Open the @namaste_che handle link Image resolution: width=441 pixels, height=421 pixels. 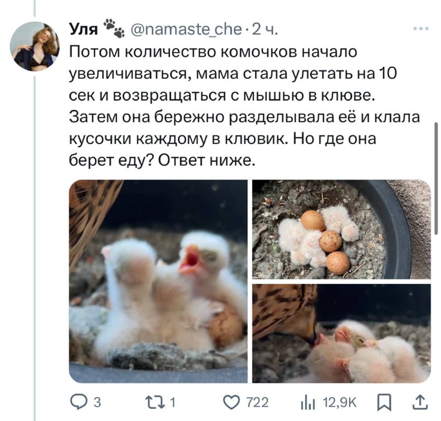[186, 29]
